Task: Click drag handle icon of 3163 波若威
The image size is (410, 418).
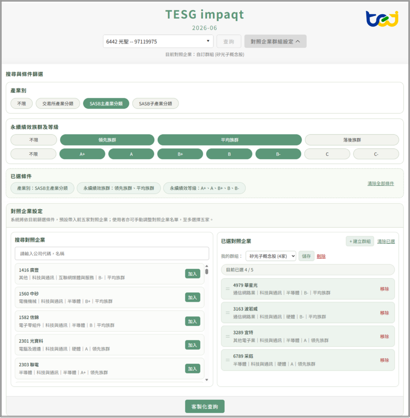Action: coord(227,312)
